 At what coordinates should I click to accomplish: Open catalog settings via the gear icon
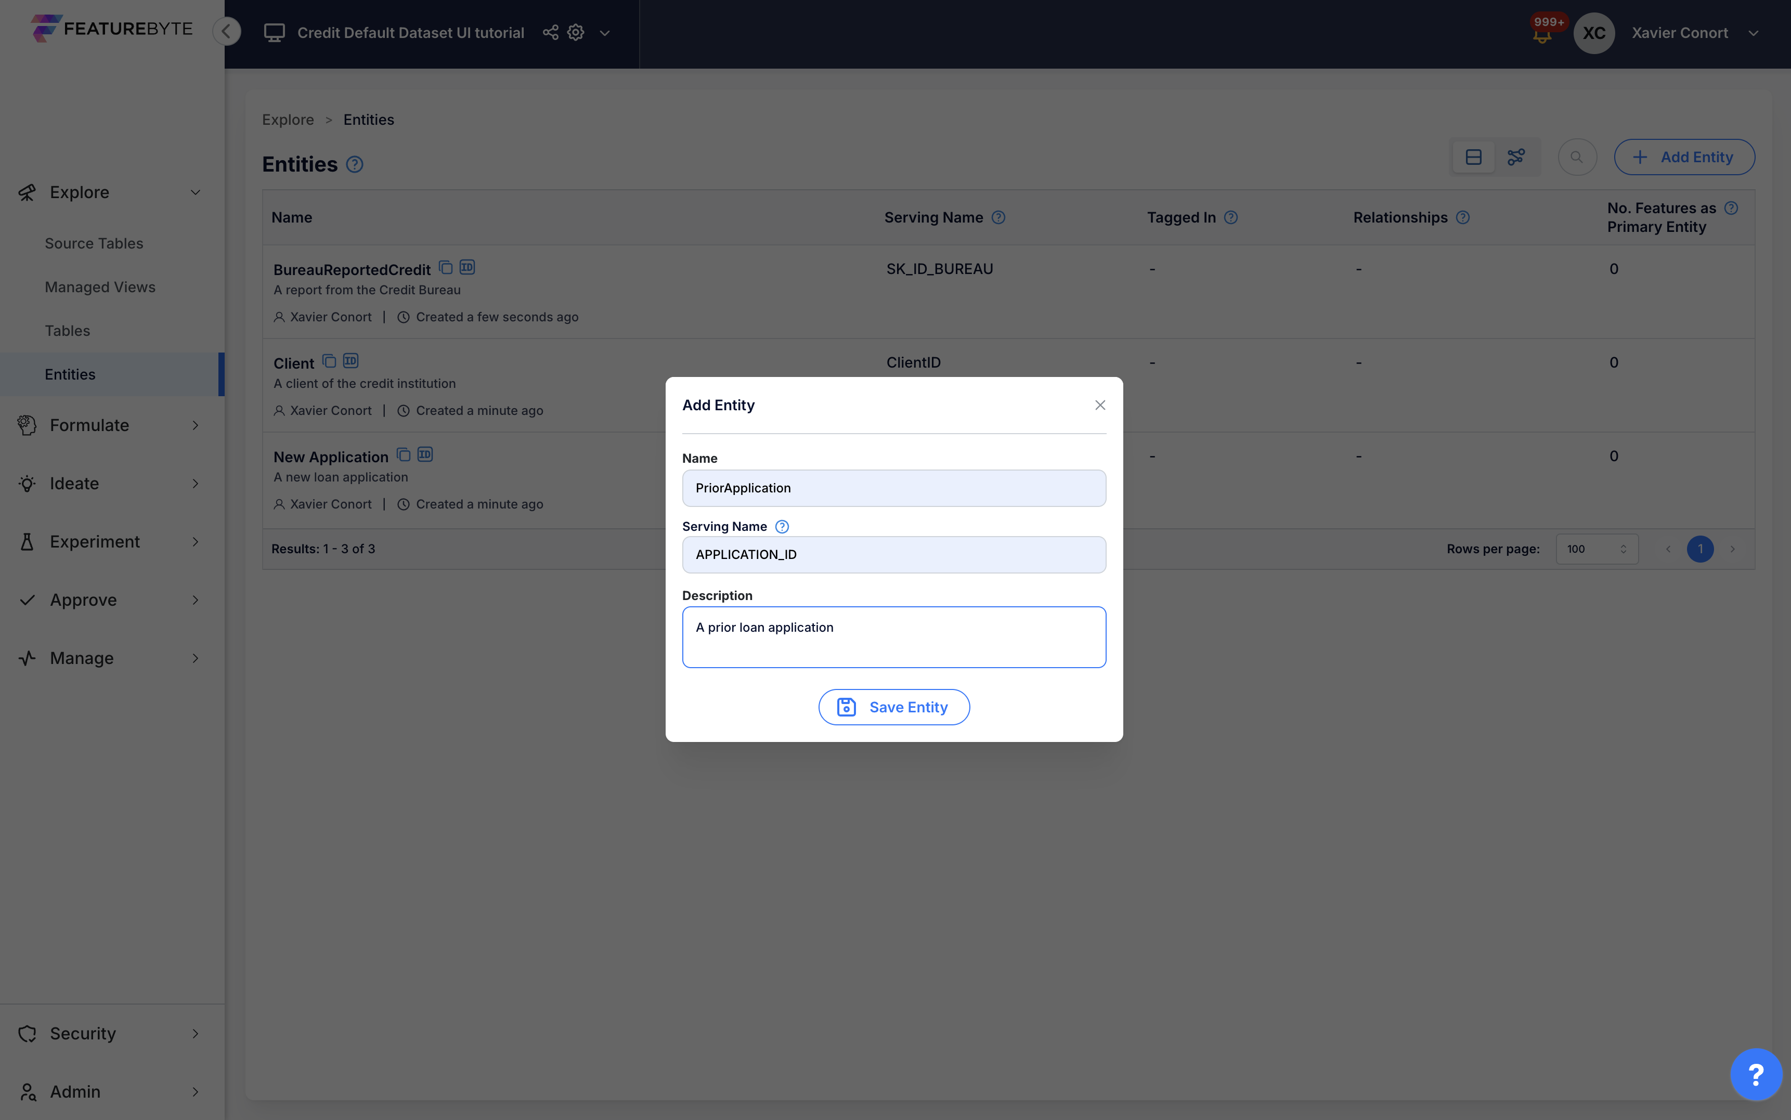pyautogui.click(x=576, y=32)
